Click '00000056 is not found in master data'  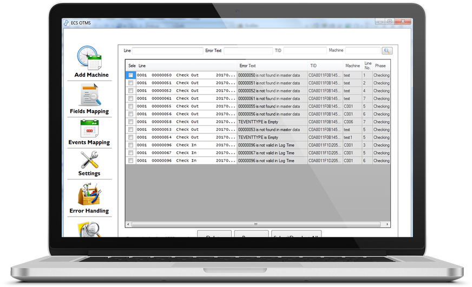click(x=269, y=114)
